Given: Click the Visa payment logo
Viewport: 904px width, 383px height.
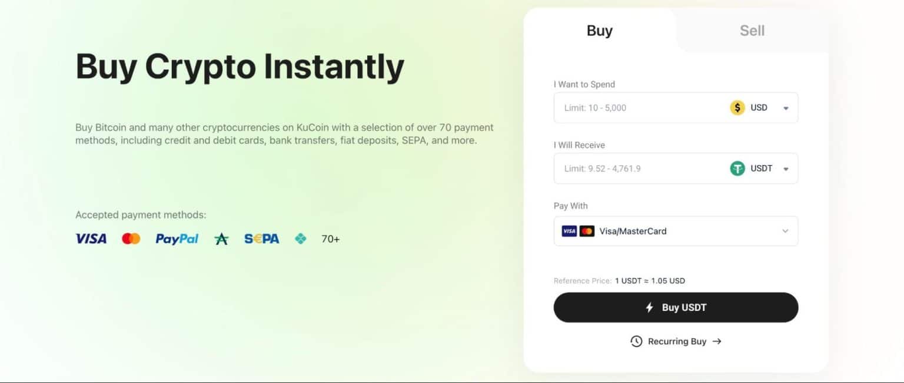Looking at the screenshot, I should click(91, 238).
